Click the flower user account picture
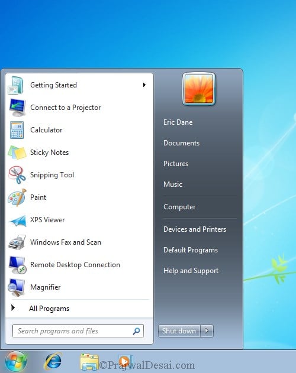Viewport: 296px width, 373px height. 199,89
